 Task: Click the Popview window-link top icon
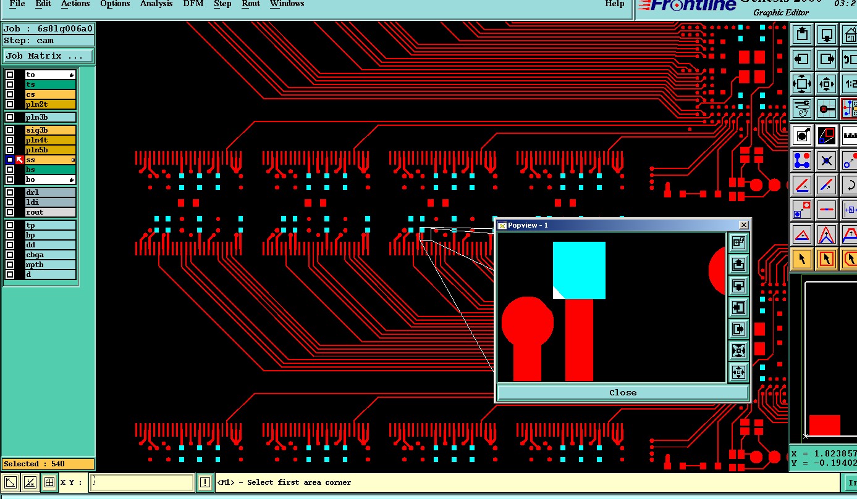click(738, 243)
